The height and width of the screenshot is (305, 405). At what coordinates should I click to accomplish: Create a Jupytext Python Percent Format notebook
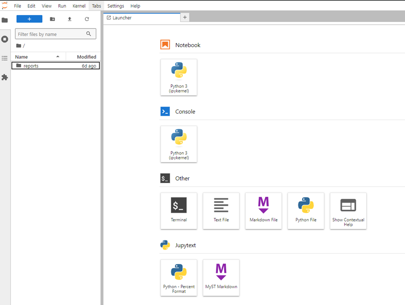179,278
